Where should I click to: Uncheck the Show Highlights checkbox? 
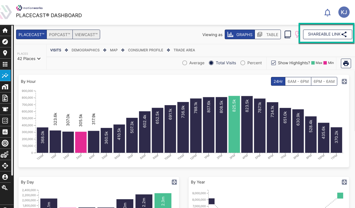[x=274, y=63]
